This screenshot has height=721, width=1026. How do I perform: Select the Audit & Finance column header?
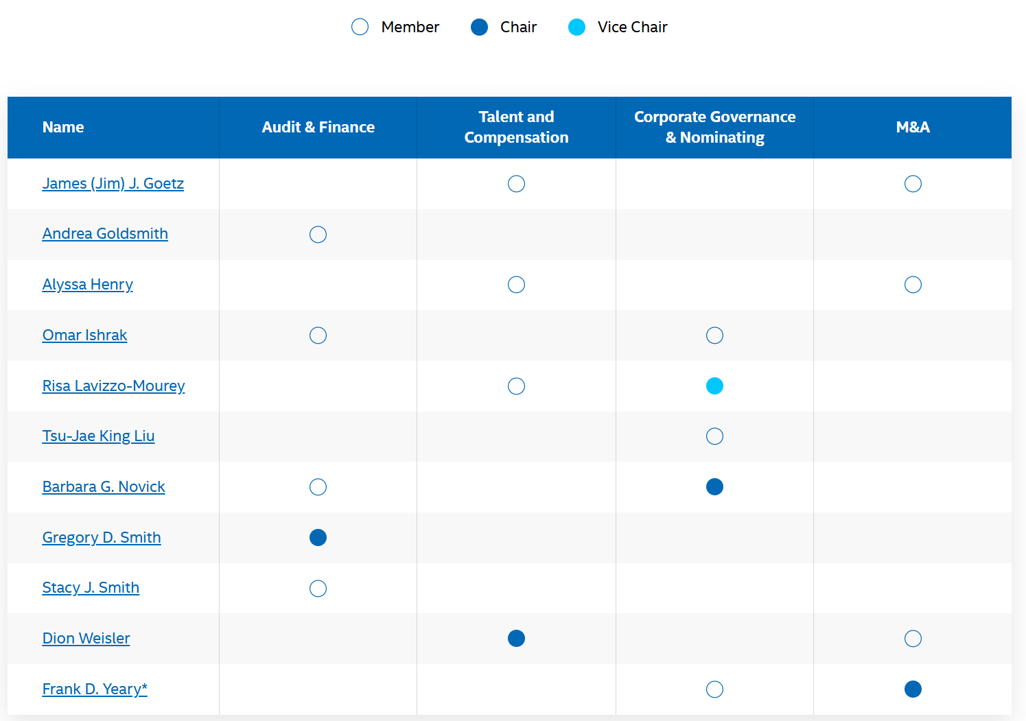(318, 128)
